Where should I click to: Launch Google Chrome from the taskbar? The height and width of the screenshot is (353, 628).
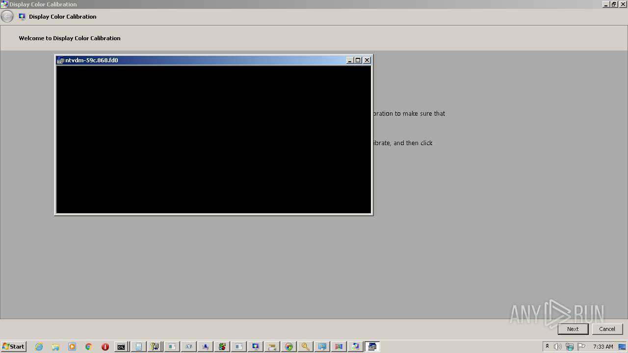click(x=89, y=347)
